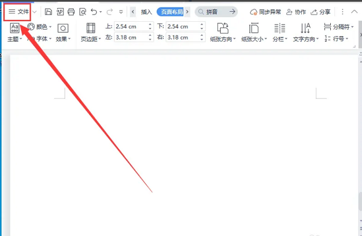Collapse the ribbon with the up chevron
Image resolution: width=362 pixels, height=236 pixels.
(x=354, y=12)
